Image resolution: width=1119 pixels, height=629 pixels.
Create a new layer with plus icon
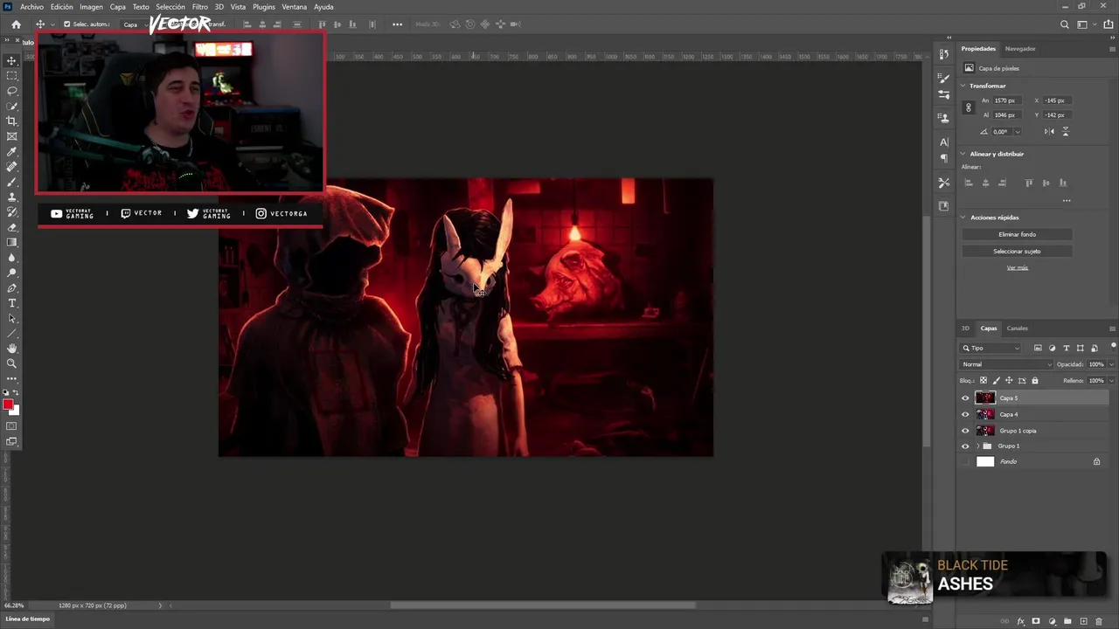coord(1083,621)
